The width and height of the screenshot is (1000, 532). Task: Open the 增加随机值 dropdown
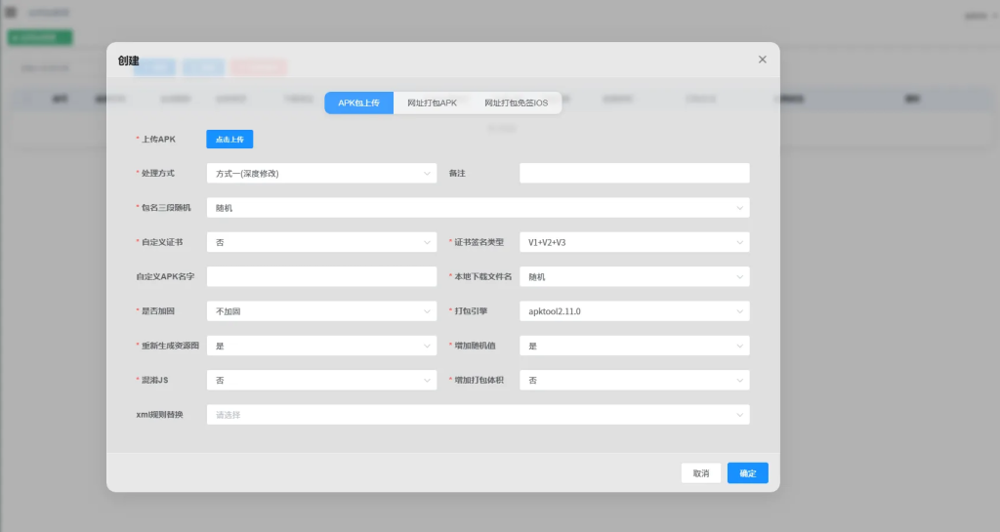[634, 346]
